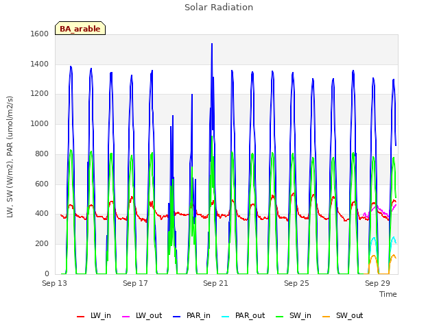
Task: Click the 1000 y-axis tick label
Action: [40, 123]
